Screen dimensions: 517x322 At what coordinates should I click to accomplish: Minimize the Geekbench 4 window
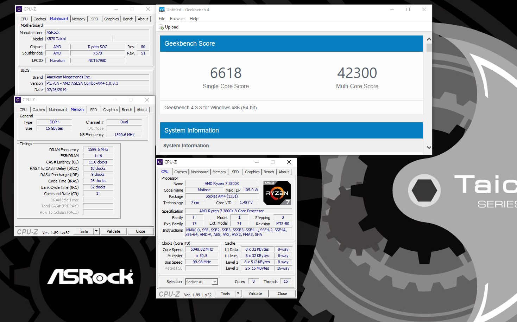point(392,9)
